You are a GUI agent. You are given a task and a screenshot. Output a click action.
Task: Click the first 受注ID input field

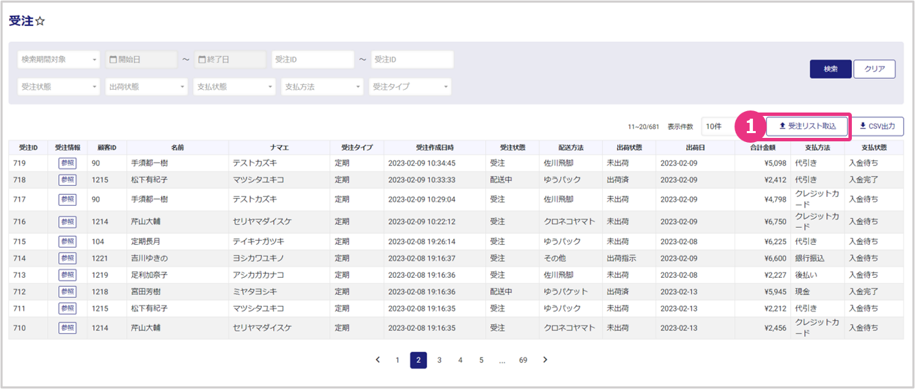tap(312, 60)
